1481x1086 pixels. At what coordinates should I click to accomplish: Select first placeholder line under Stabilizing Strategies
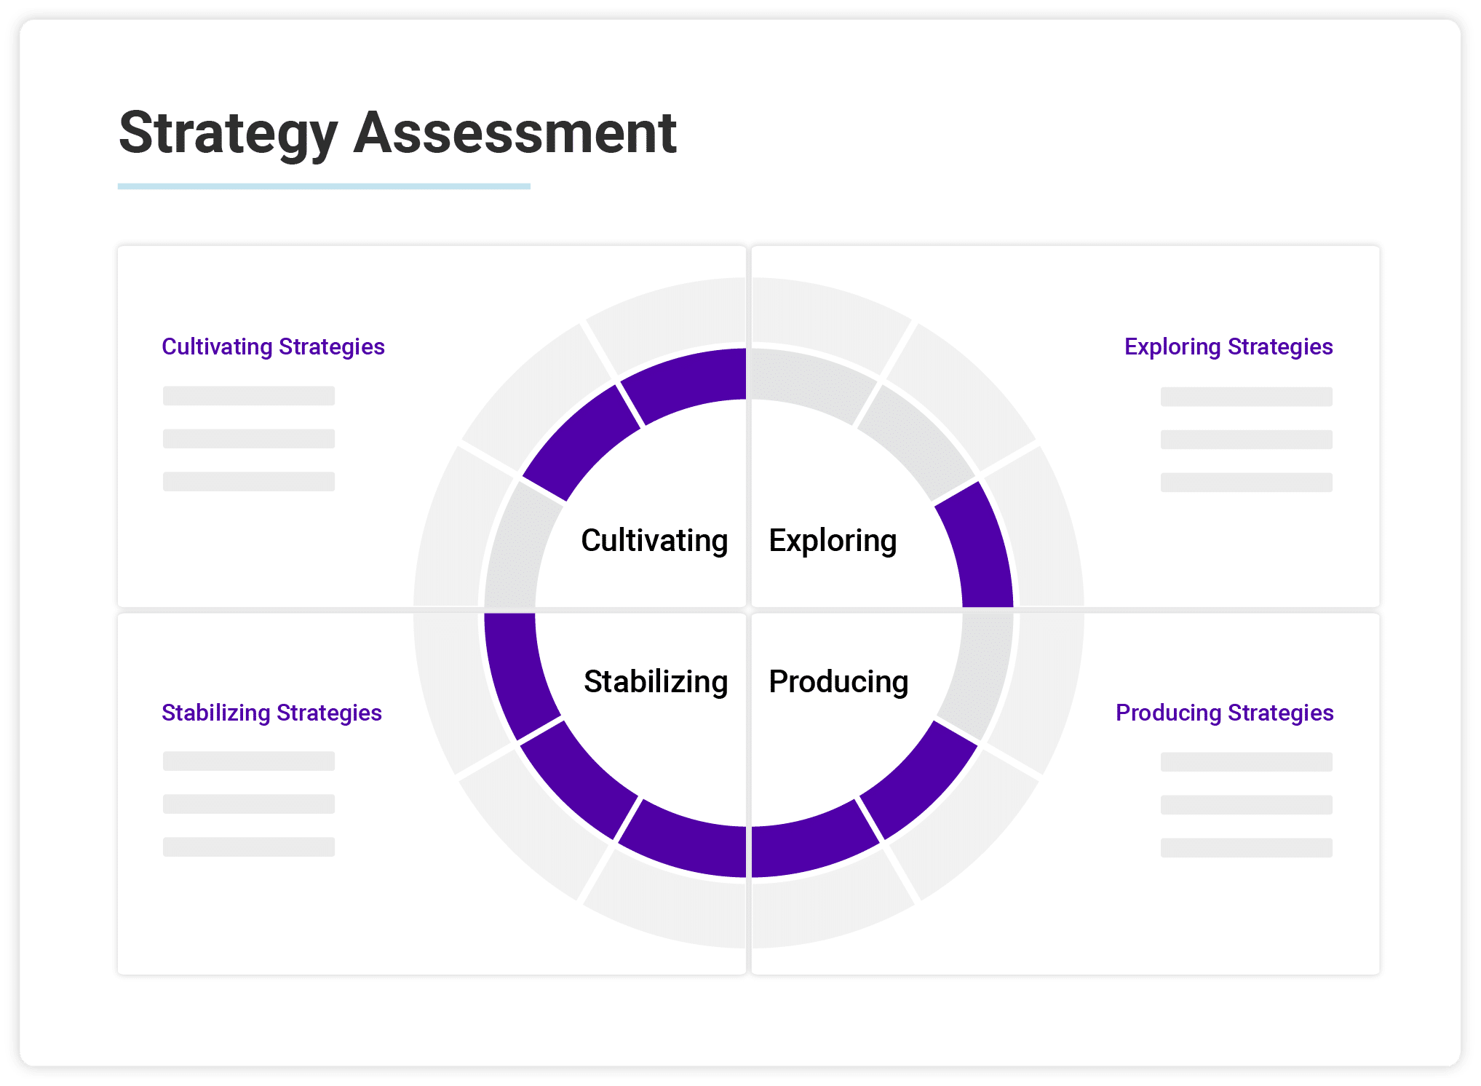pos(249,761)
